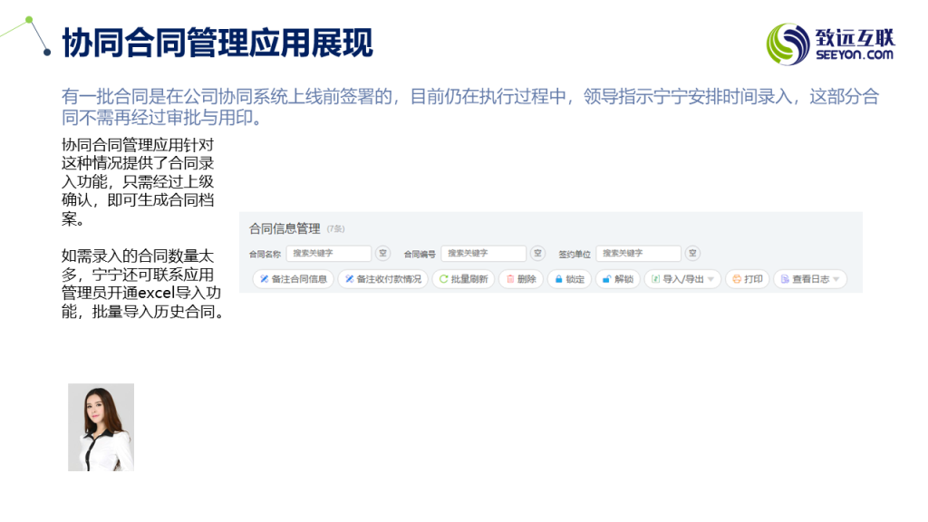
Task: Click the 合同信息管理 panel title
Action: pos(285,228)
